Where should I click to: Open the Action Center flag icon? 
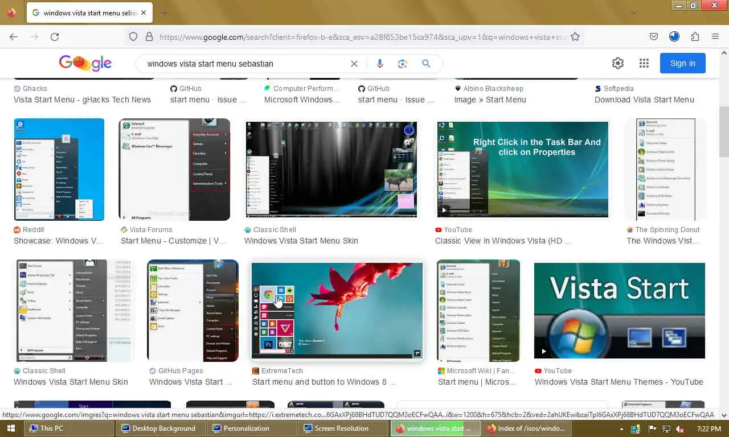click(653, 428)
